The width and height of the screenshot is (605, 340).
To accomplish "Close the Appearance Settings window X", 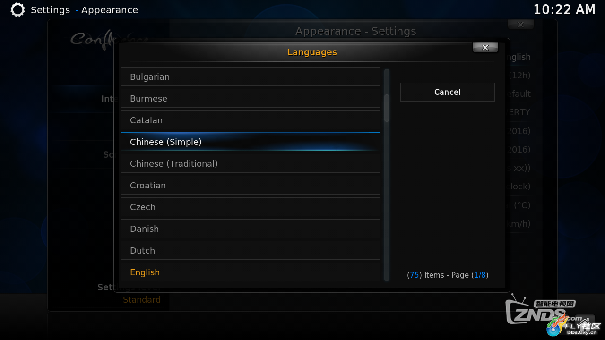I will click(521, 25).
